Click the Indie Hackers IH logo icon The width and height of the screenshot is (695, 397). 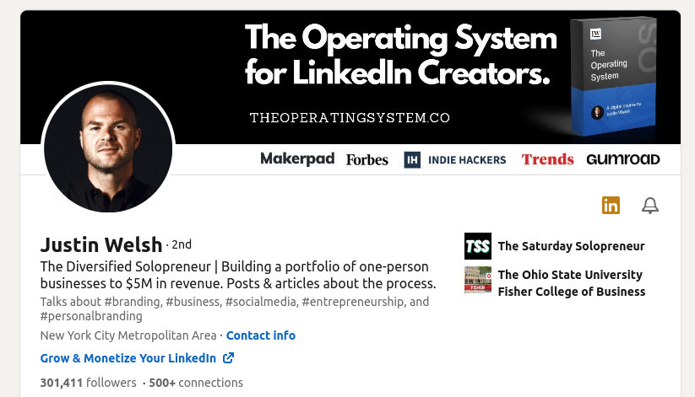(x=412, y=160)
